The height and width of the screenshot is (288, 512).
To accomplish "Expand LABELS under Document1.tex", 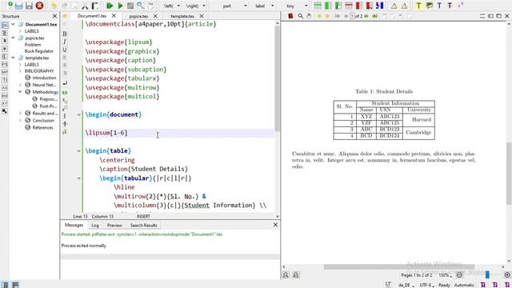I will [x=20, y=31].
